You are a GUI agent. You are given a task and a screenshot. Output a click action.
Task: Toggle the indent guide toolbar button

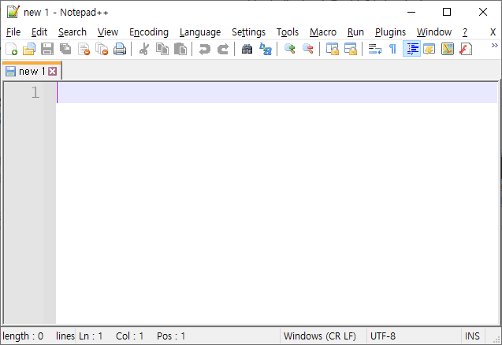point(411,49)
